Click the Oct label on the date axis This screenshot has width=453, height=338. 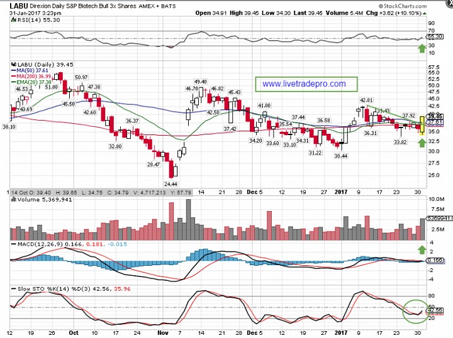click(x=74, y=333)
